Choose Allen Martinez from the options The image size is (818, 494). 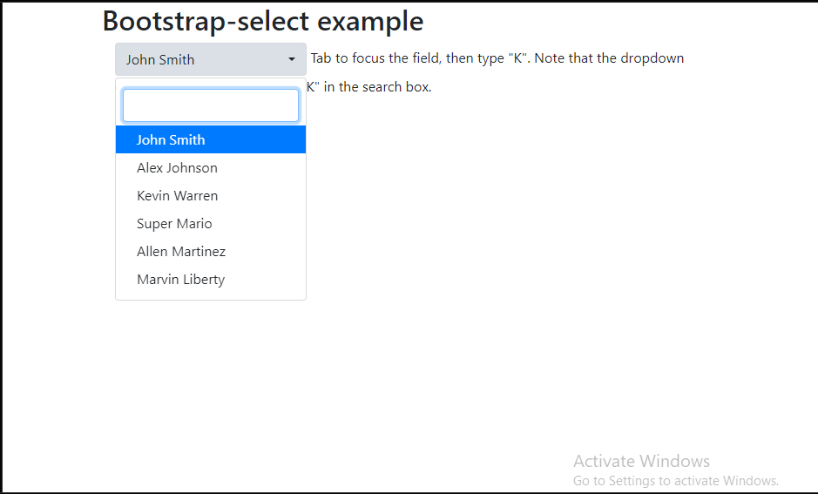181,251
